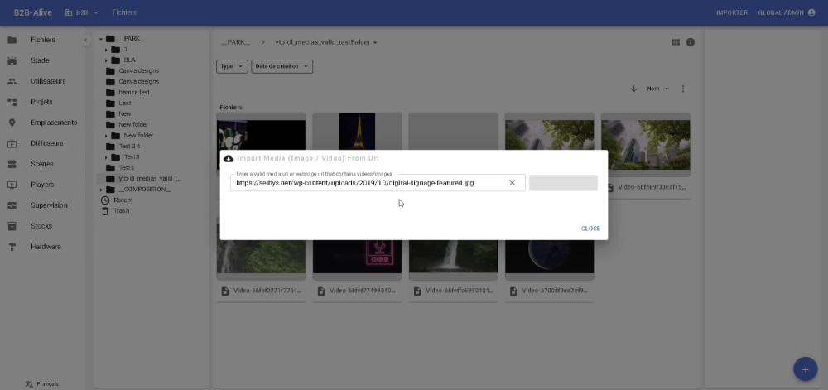Open the Eiffel Tower video thumbnail
Screen dimensions: 828x390
[x=357, y=132]
